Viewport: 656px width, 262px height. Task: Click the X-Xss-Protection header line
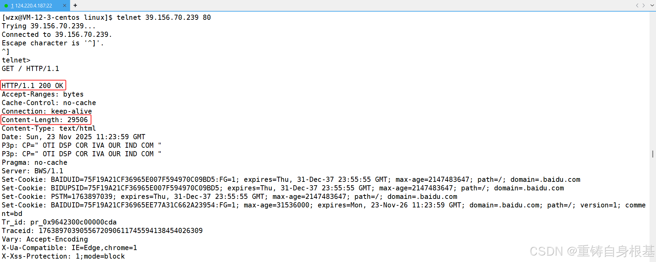[x=63, y=256]
